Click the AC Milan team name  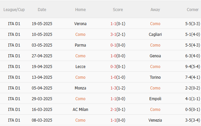[x=80, y=110]
